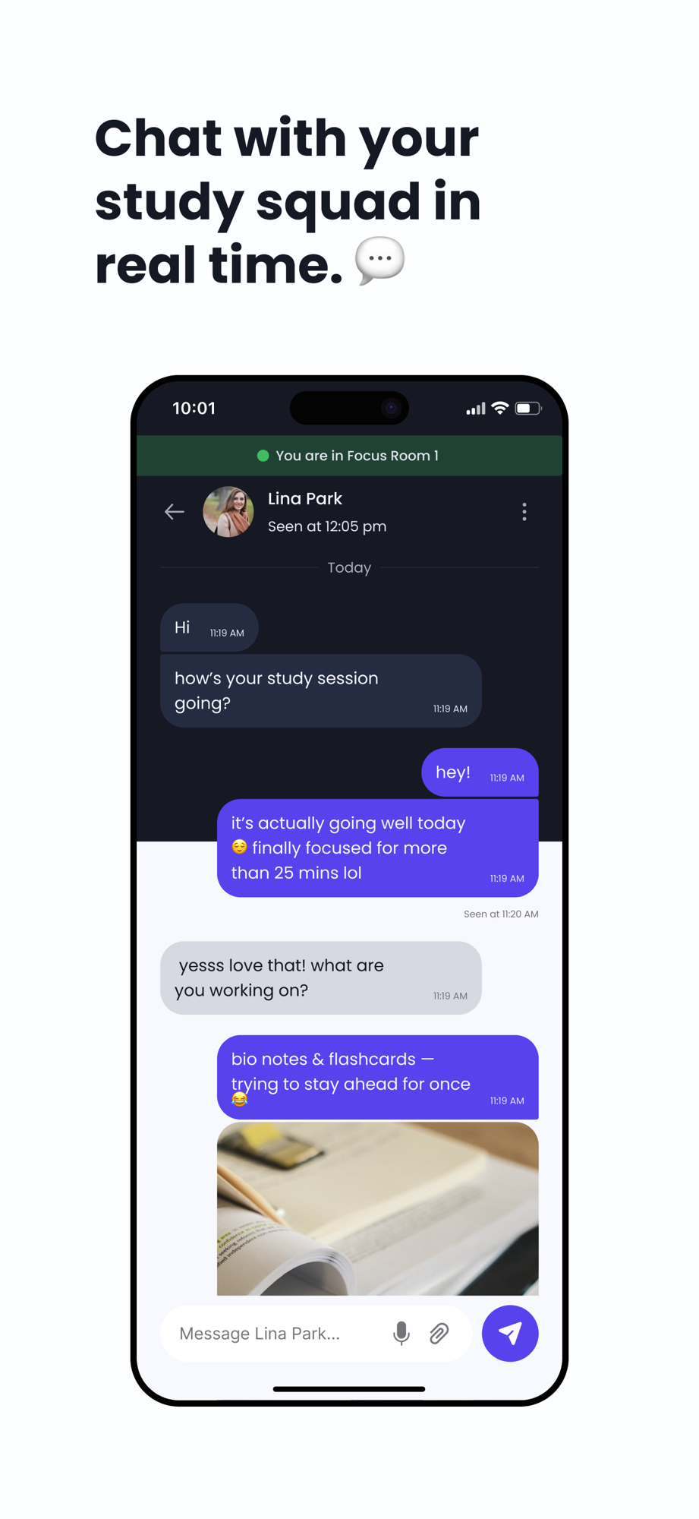Open the shared book photo

coord(378,1208)
